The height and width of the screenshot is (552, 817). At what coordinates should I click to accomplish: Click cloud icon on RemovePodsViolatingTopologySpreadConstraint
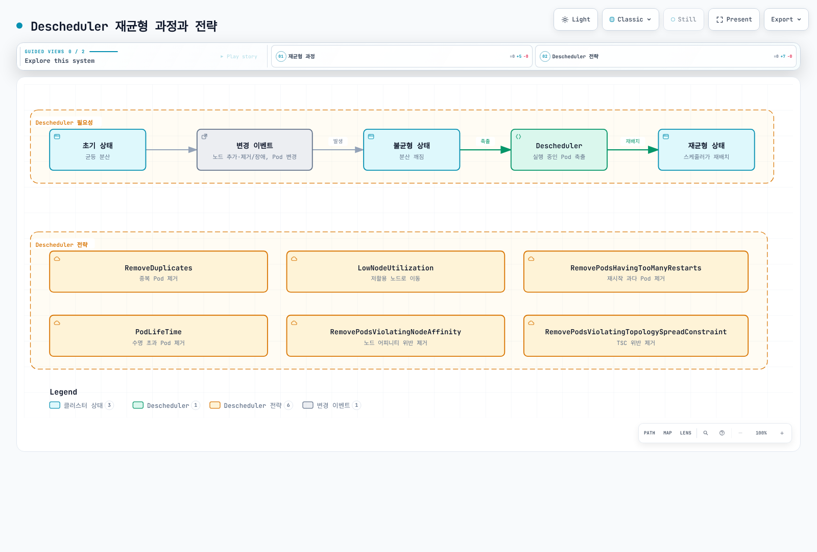531,323
